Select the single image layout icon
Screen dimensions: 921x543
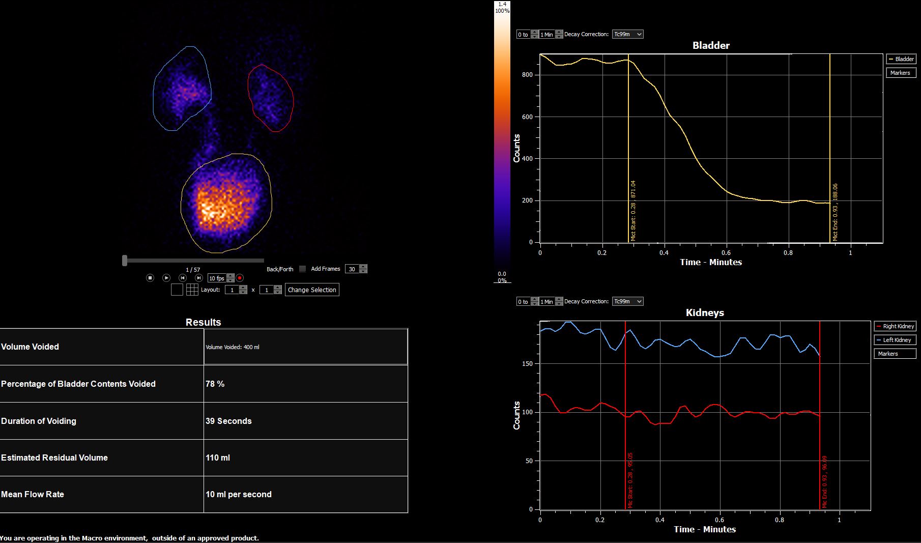pos(177,290)
